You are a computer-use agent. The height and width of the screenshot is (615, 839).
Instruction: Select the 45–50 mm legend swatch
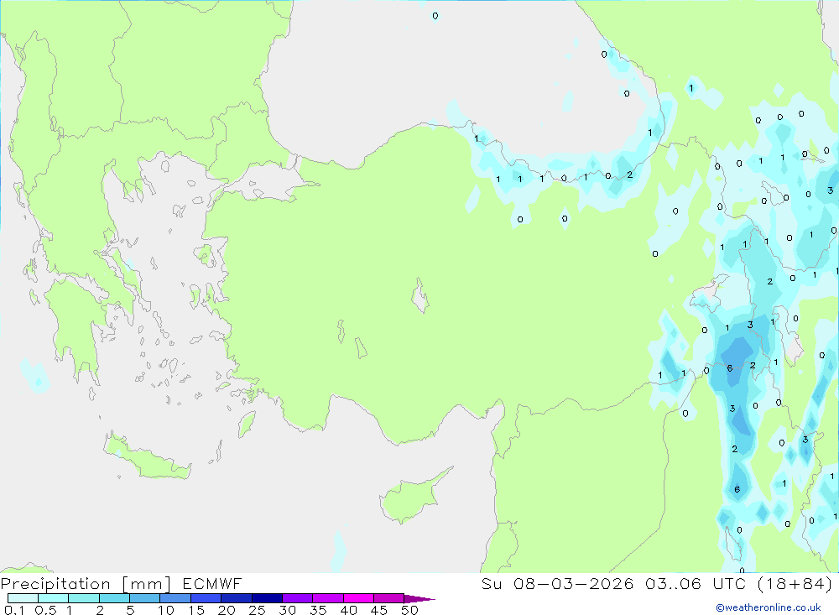389,598
